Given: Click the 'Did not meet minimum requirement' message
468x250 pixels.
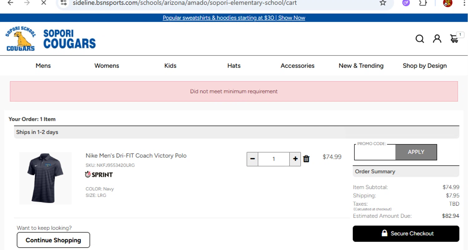Looking at the screenshot, I should (234, 91).
